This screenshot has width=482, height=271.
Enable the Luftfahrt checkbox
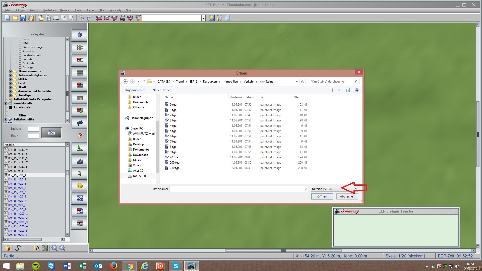click(x=20, y=59)
